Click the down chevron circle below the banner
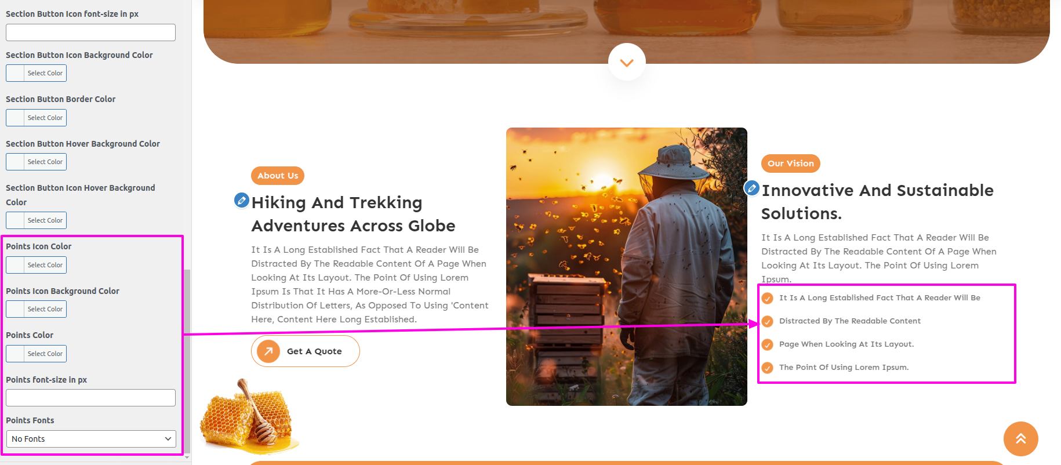The image size is (1061, 465). (x=627, y=62)
